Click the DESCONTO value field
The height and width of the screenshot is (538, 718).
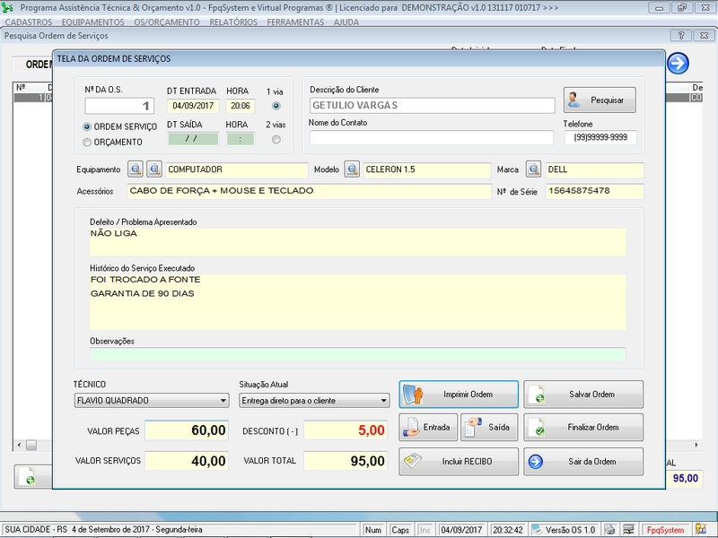346,430
